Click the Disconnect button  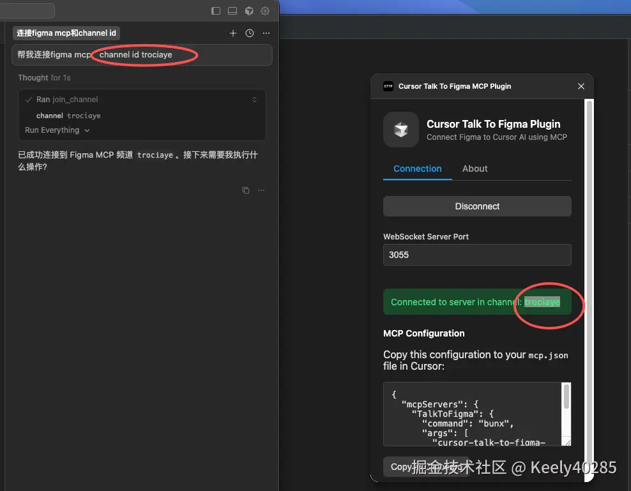coord(477,206)
